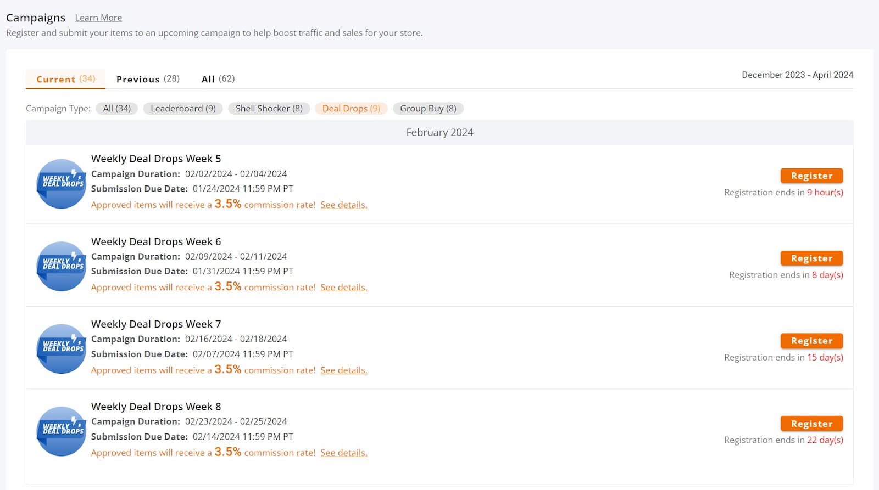Click duration 02/23/2024 - 02/25/2024
This screenshot has height=490, width=879.
click(236, 421)
